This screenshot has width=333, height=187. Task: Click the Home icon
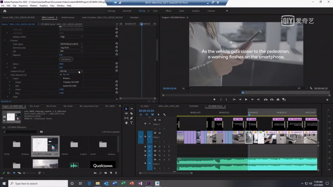(x=4, y=11)
